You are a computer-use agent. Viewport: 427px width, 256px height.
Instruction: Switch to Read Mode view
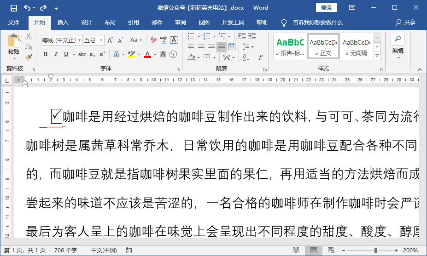296,250
